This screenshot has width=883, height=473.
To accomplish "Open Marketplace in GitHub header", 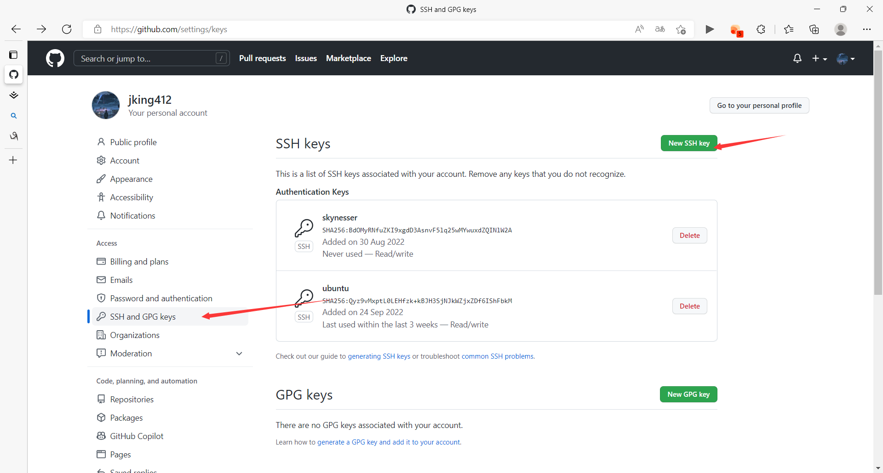I will tap(349, 58).
